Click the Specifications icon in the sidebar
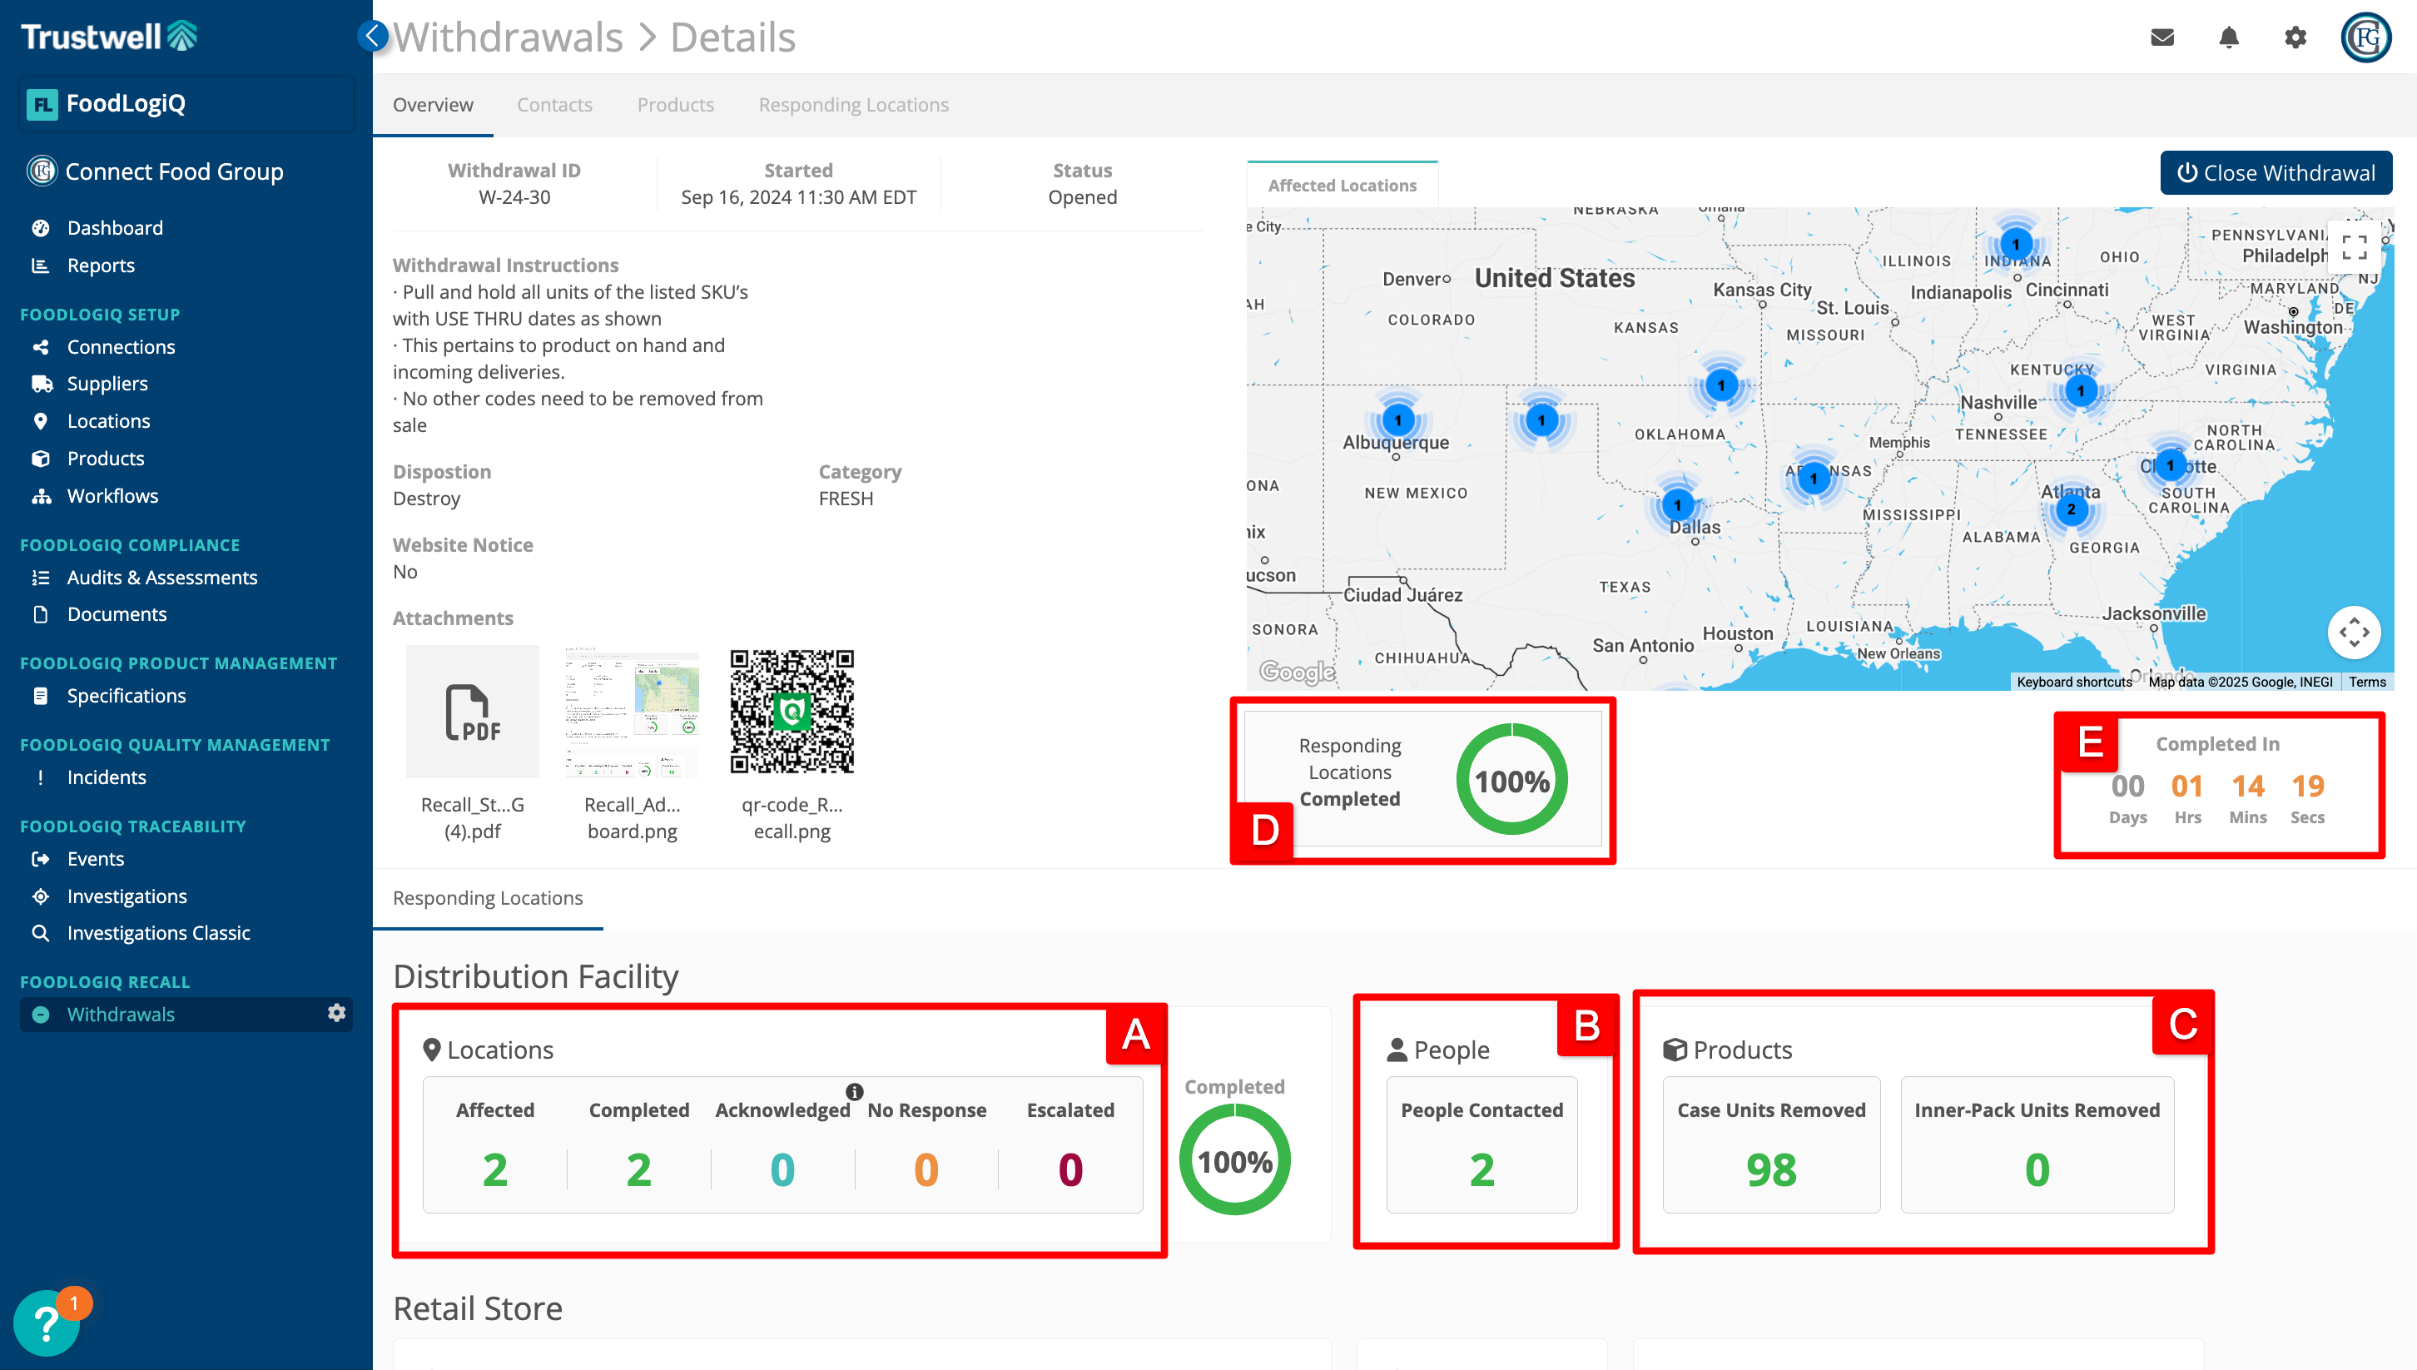 click(x=41, y=697)
